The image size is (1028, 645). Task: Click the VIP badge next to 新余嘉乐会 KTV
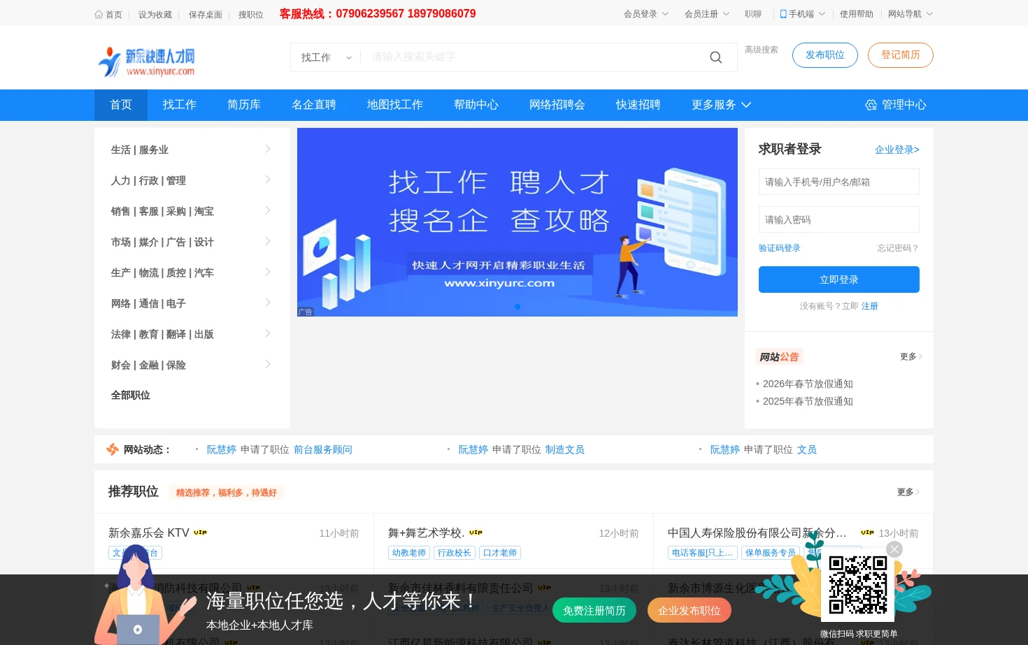tap(200, 532)
